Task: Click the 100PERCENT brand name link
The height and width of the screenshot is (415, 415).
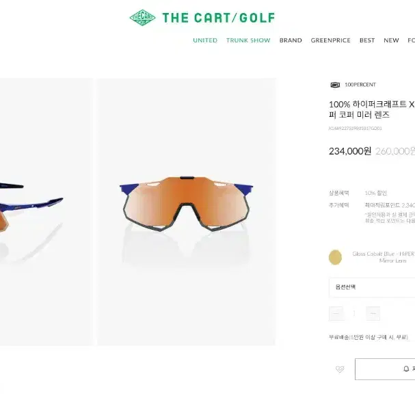Action: 360,85
